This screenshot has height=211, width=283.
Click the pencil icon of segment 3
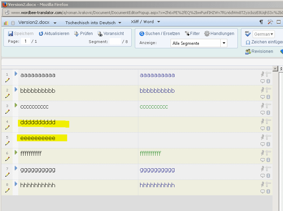[7, 112]
